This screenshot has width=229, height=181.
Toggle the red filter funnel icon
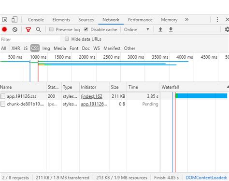[x=28, y=29]
